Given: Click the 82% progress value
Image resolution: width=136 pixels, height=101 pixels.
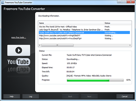Looking at the screenshot, I should pyautogui.click(x=128, y=80).
